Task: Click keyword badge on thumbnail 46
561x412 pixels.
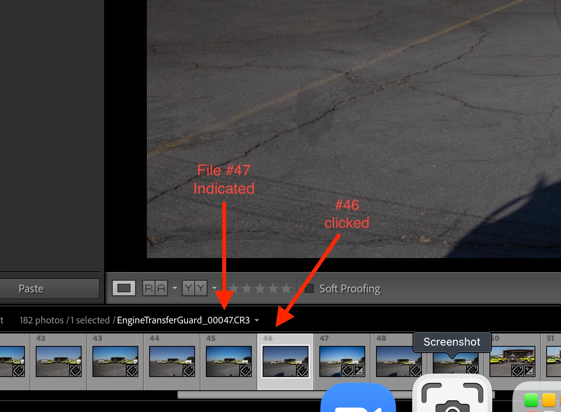Action: click(302, 371)
